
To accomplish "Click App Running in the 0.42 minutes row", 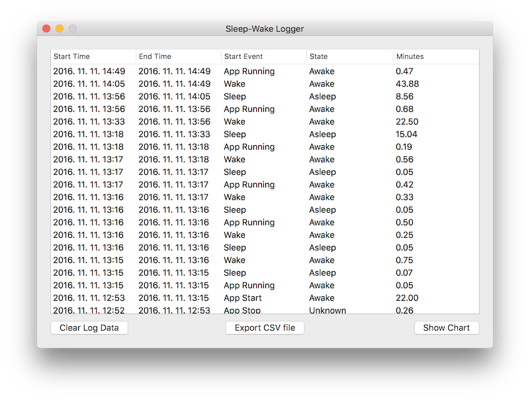I will (x=249, y=185).
